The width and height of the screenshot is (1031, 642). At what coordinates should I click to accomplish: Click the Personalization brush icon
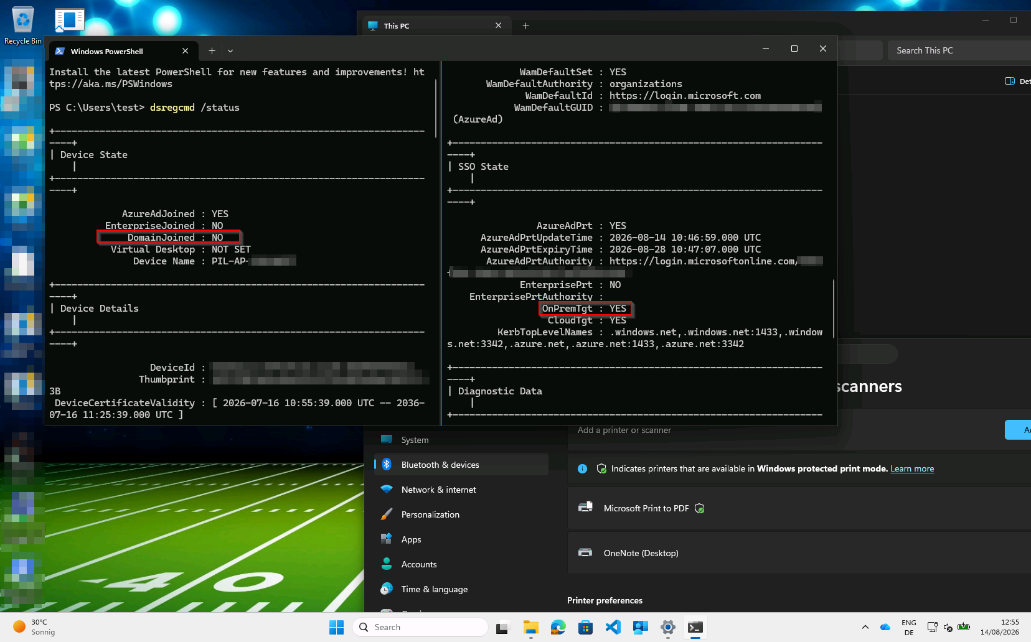387,514
